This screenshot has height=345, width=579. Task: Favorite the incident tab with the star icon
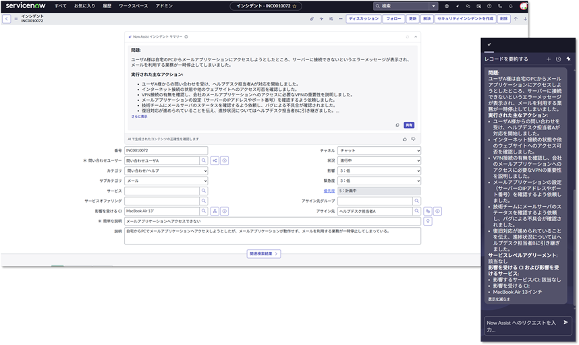click(x=295, y=6)
